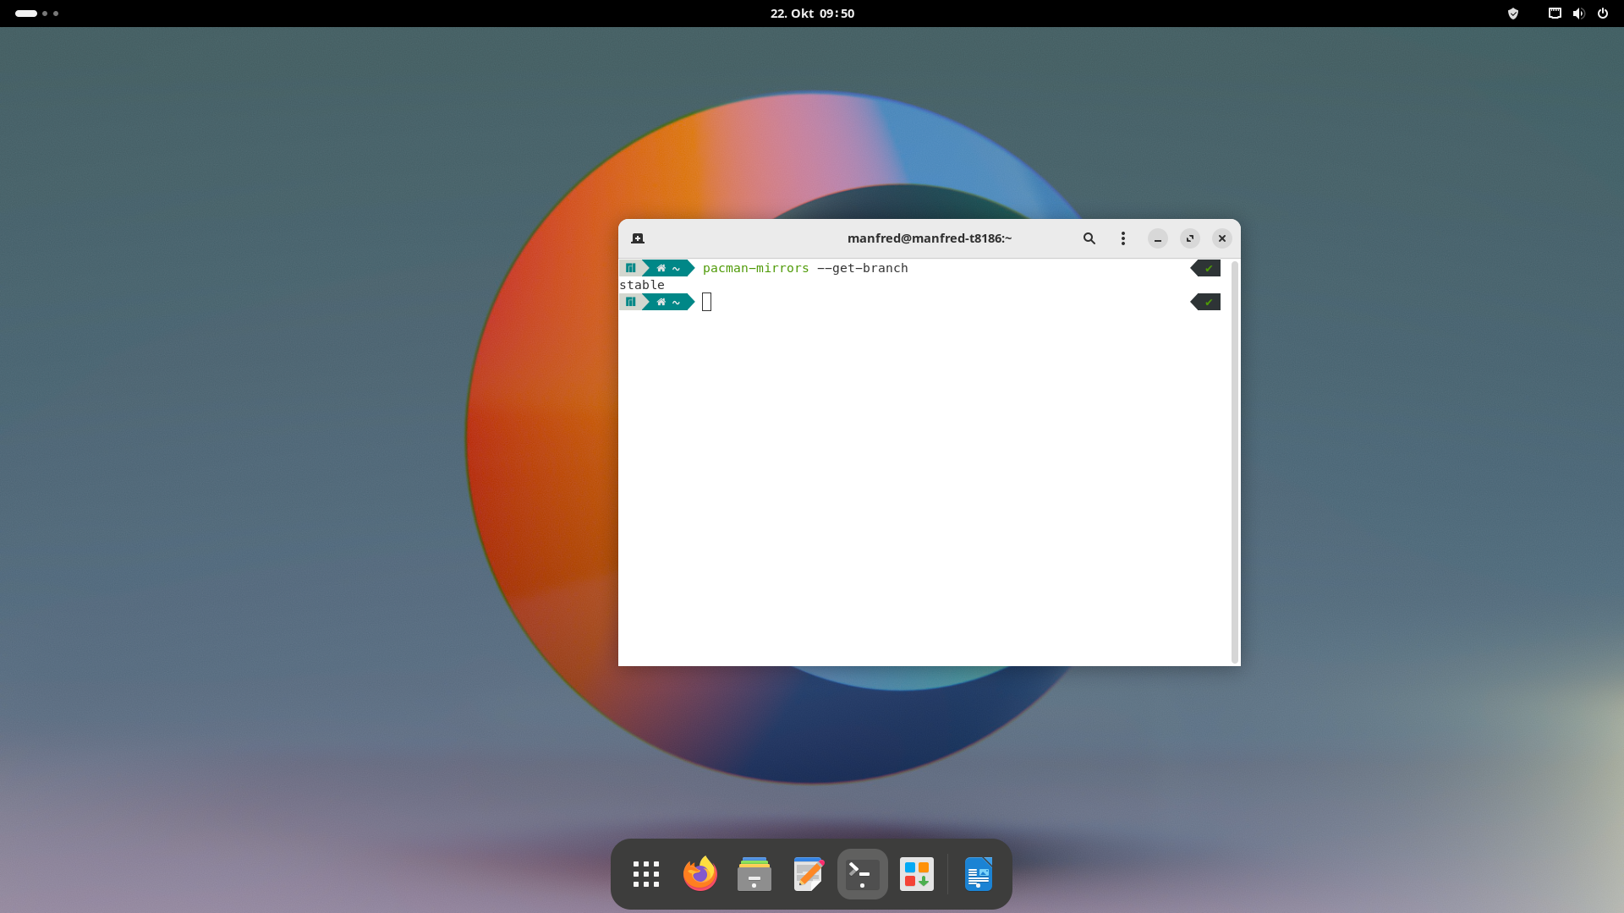Click the terminal prompt cursor
Viewport: 1624px width, 913px height.
point(707,302)
